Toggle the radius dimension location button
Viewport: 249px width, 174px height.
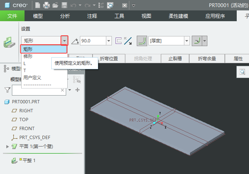[197, 41]
